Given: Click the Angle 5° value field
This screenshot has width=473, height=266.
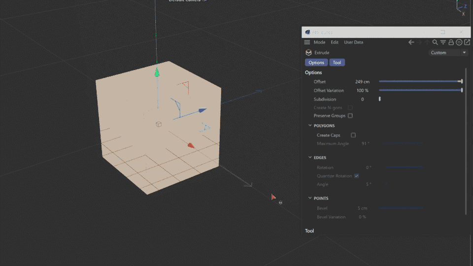Looking at the screenshot, I should coord(369,184).
